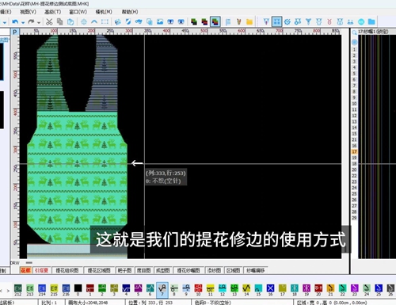The height and width of the screenshot is (305, 396).
Task: Switch to the 提花组织图 tab
Action: click(67, 270)
